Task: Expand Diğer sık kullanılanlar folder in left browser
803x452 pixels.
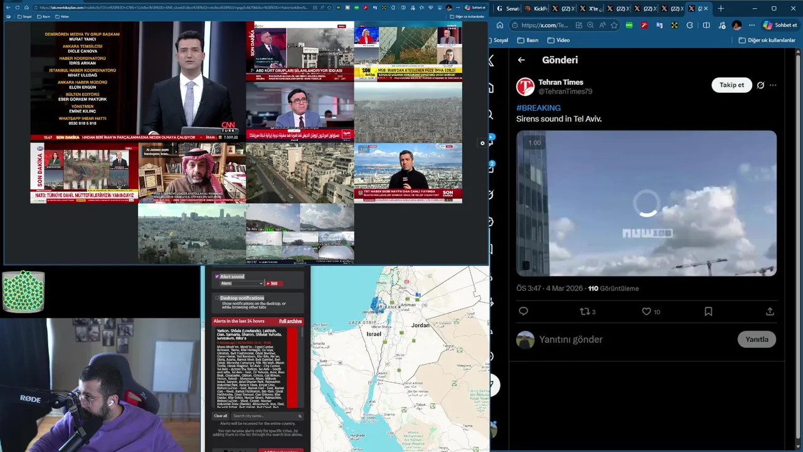Action: [x=467, y=16]
